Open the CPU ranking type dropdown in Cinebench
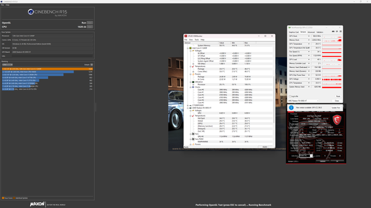 coord(8,65)
